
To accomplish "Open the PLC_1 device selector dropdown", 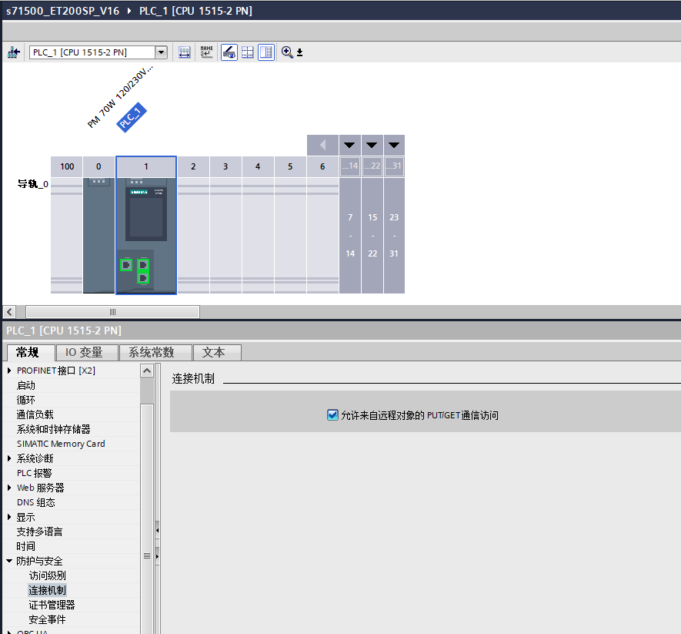I will 161,52.
